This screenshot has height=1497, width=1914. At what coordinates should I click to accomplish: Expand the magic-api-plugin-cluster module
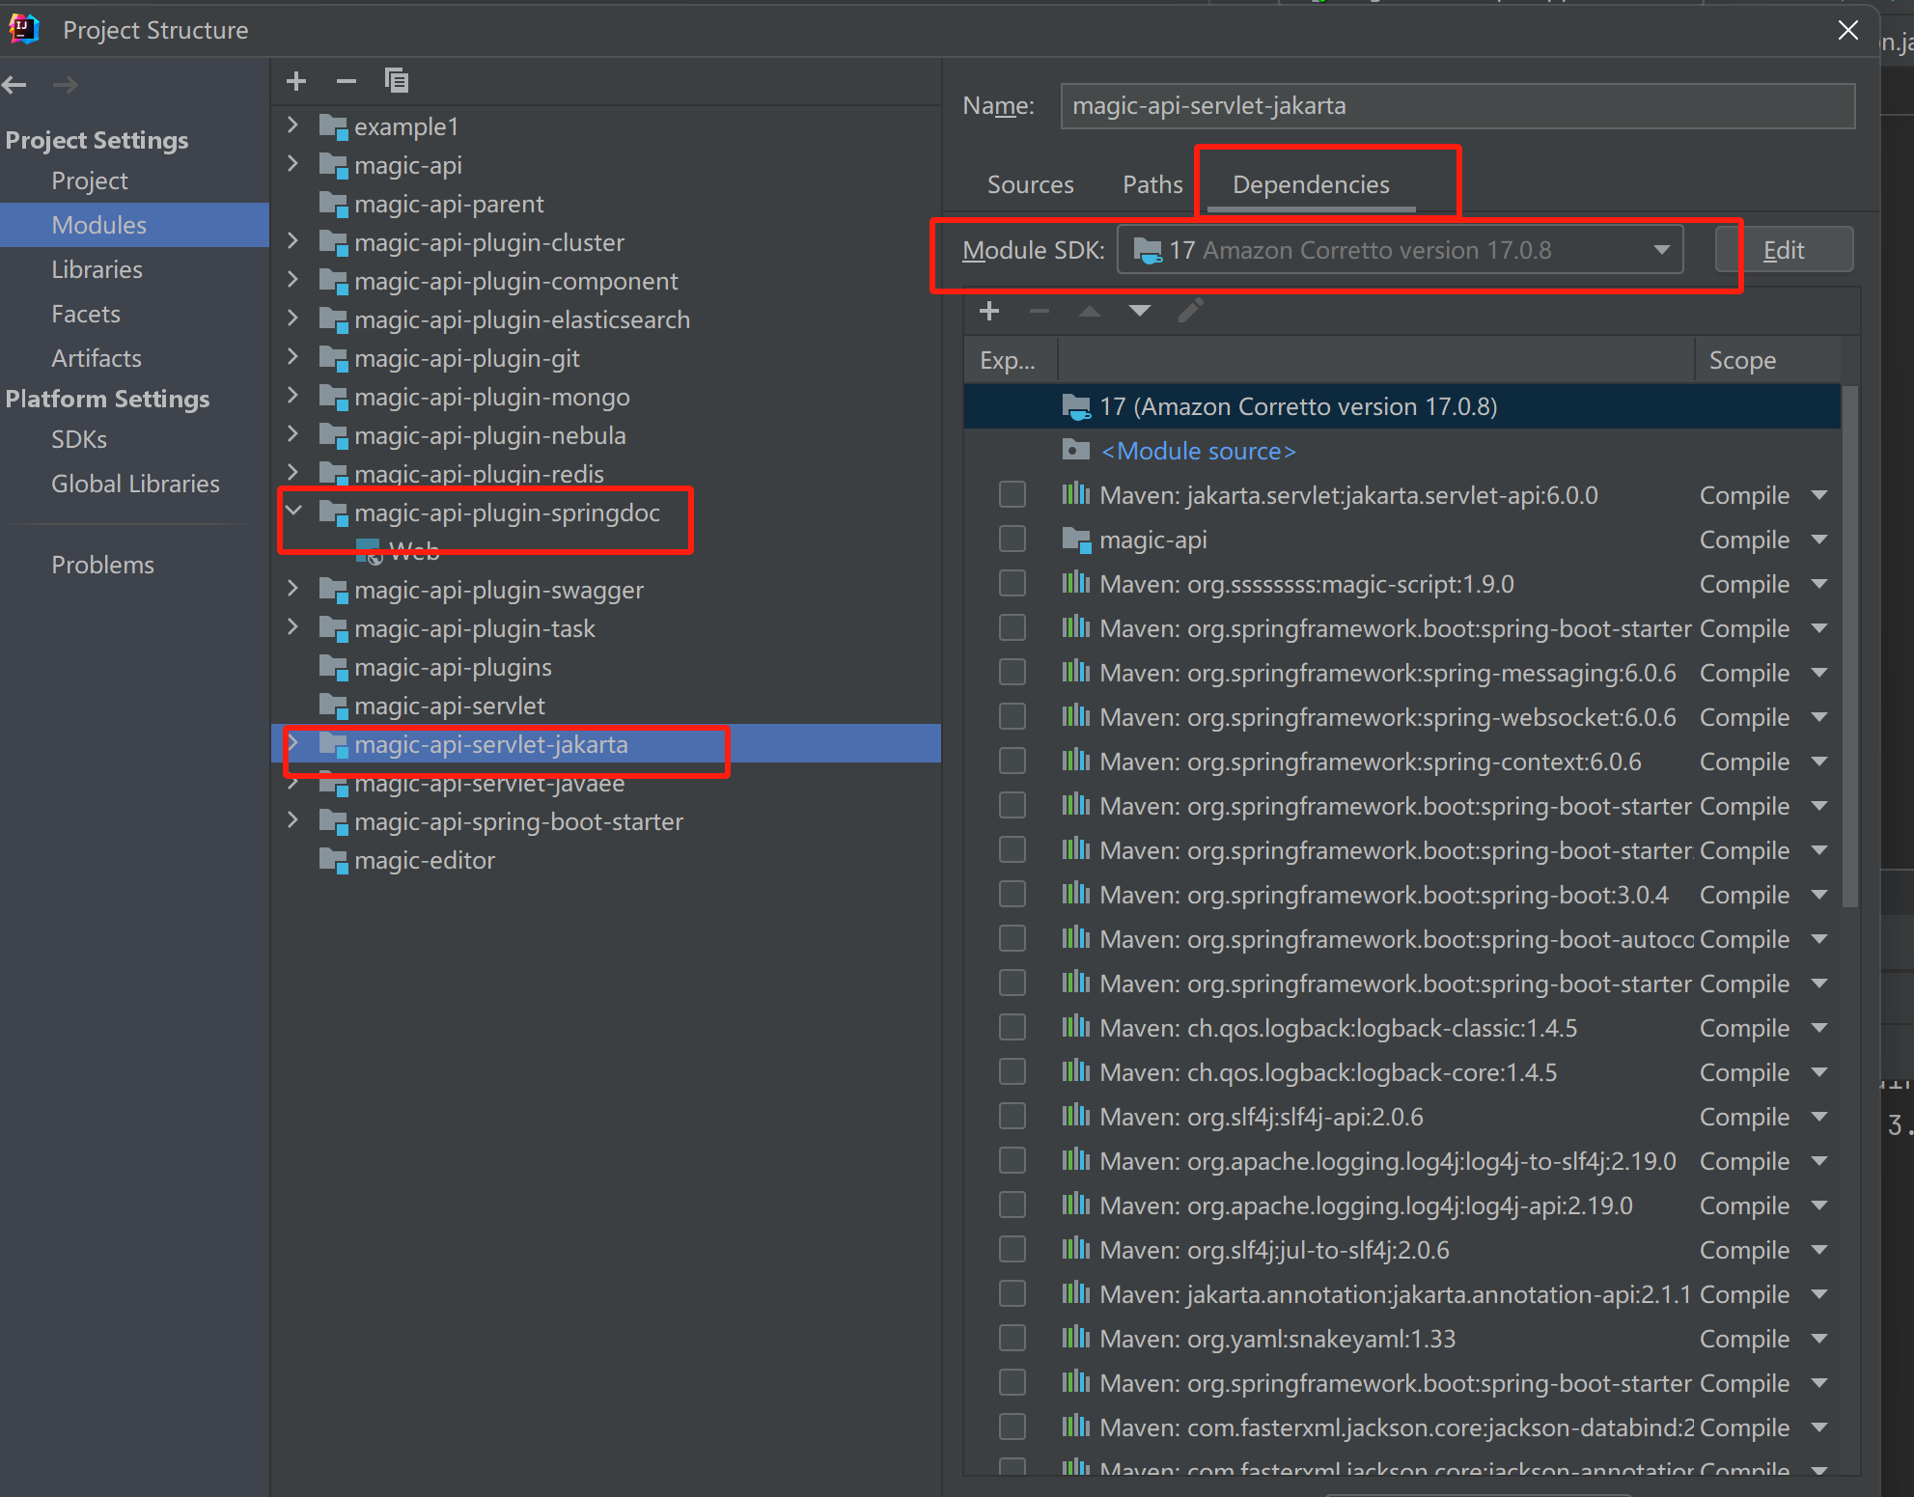coord(293,241)
